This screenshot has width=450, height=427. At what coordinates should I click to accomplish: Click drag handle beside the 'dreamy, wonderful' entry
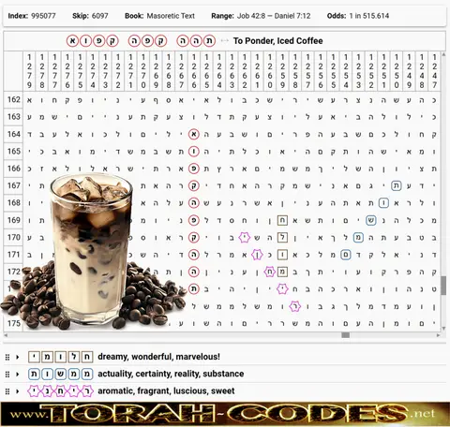pyautogui.click(x=7, y=357)
